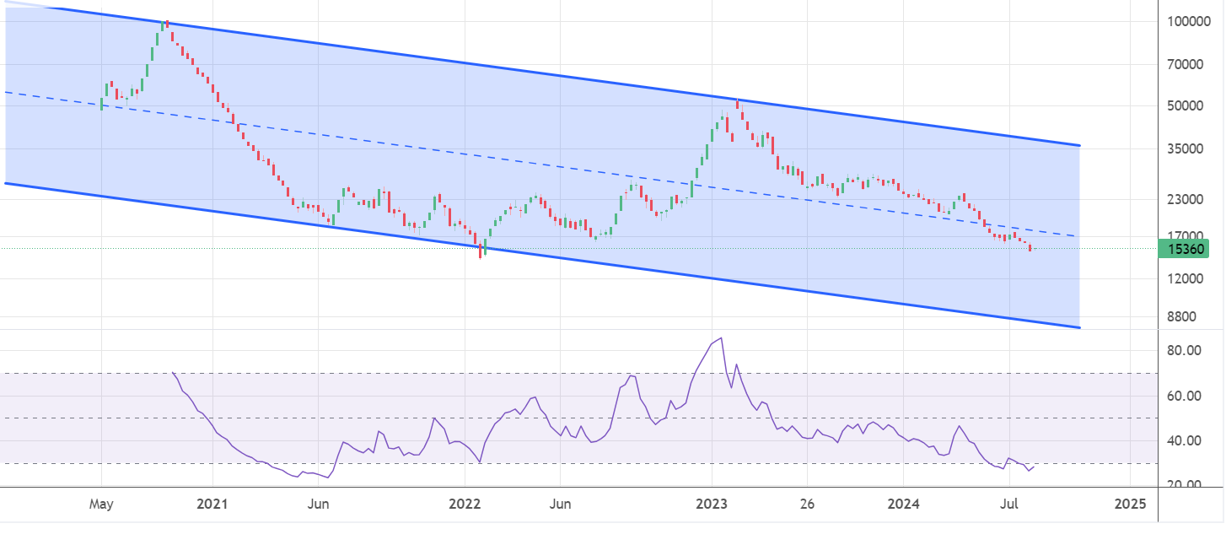Image resolution: width=1226 pixels, height=545 pixels.
Task: Click the Jun label following 2022
Action: point(560,505)
